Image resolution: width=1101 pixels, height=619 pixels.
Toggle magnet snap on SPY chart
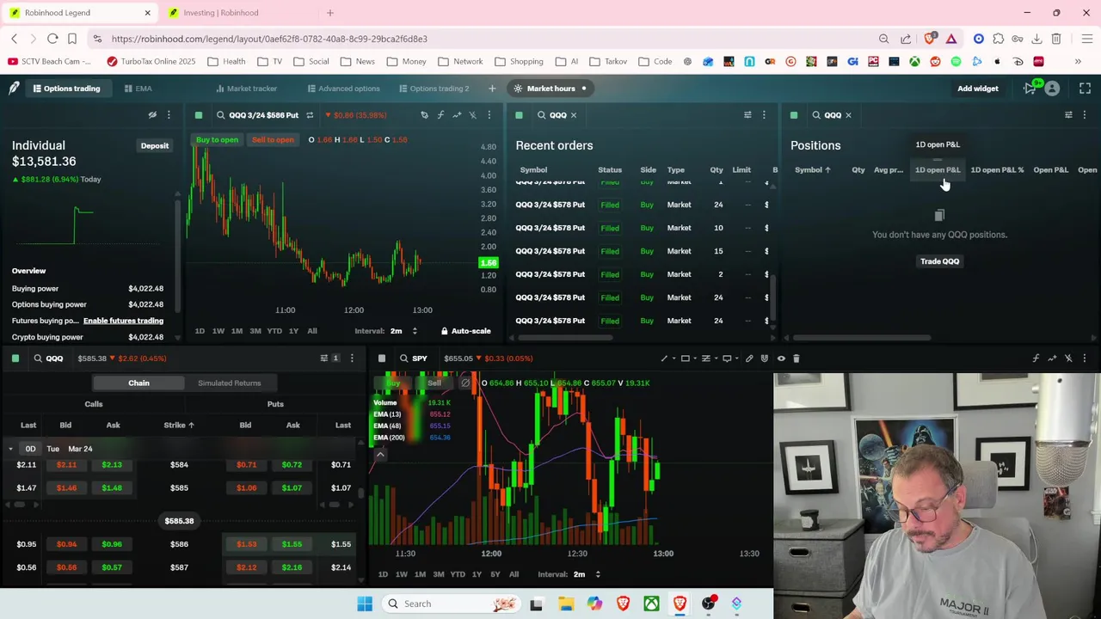pos(765,359)
